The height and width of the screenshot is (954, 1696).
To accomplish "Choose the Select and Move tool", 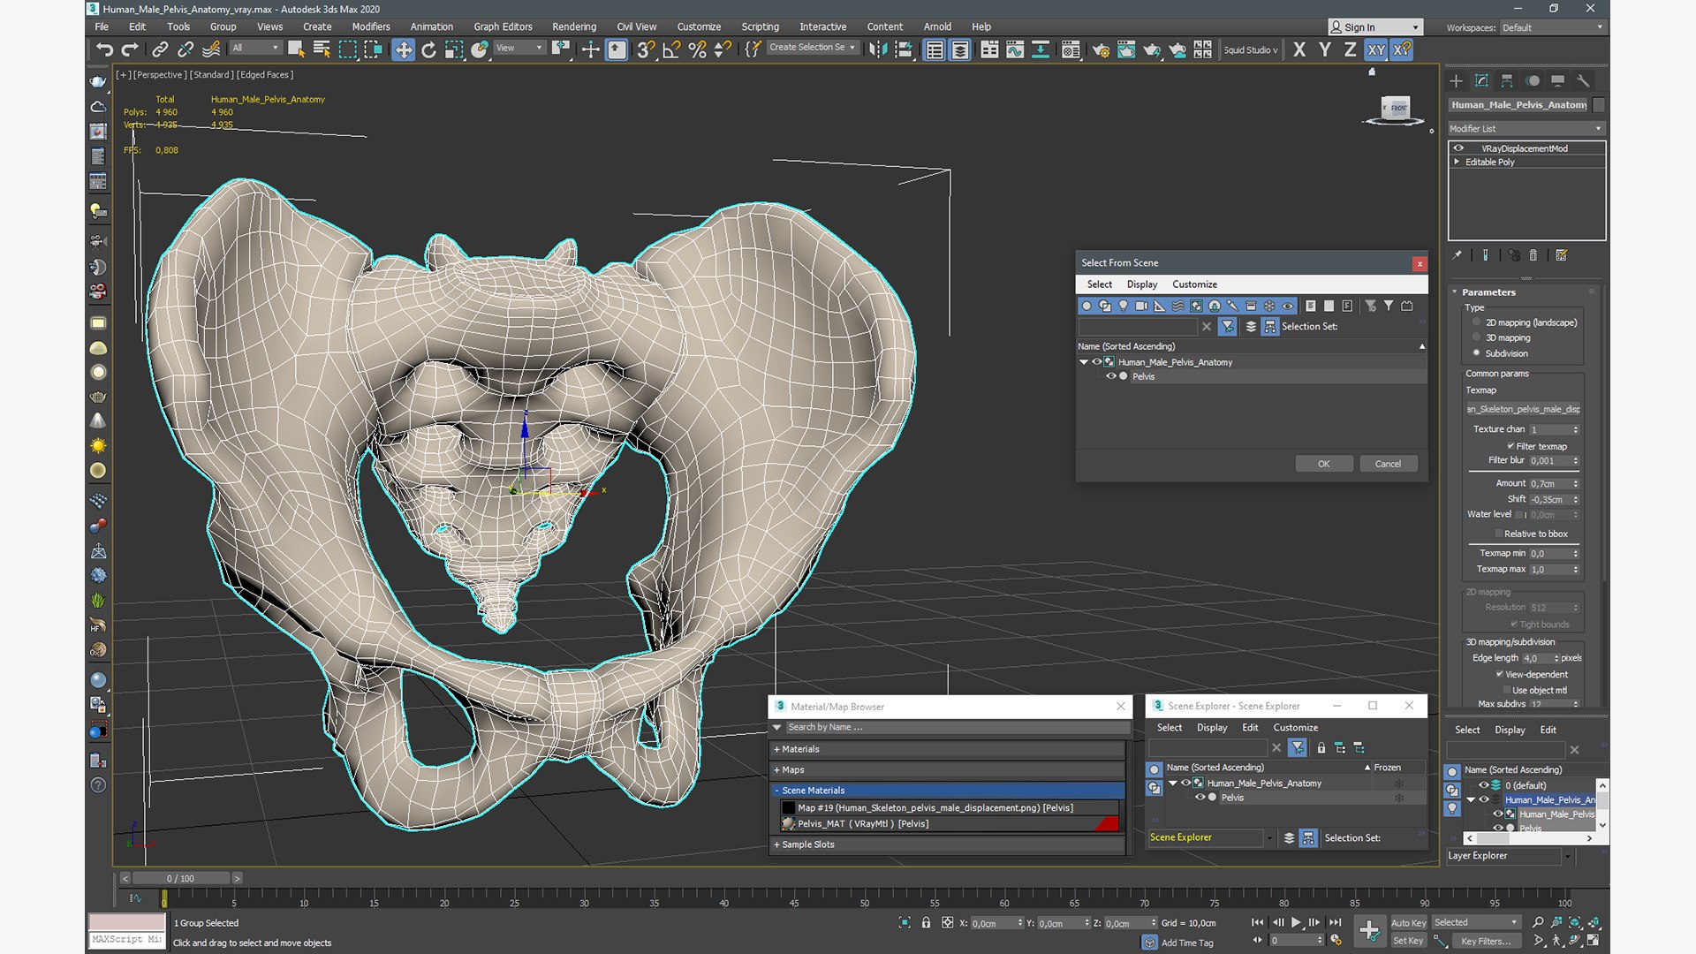I will click(403, 49).
